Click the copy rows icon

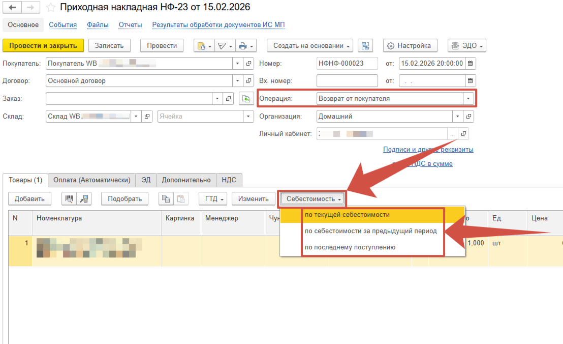[166, 199]
